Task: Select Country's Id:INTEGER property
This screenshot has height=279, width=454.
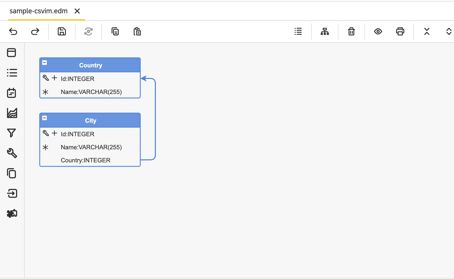Action: pos(90,79)
